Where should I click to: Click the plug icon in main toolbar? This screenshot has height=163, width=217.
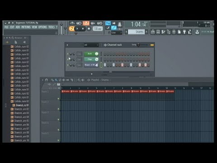tap(184, 32)
